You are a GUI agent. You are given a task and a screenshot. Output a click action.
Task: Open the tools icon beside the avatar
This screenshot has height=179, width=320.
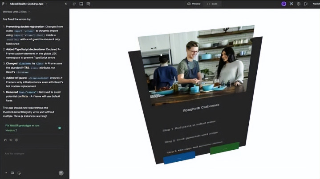coord(291,4)
